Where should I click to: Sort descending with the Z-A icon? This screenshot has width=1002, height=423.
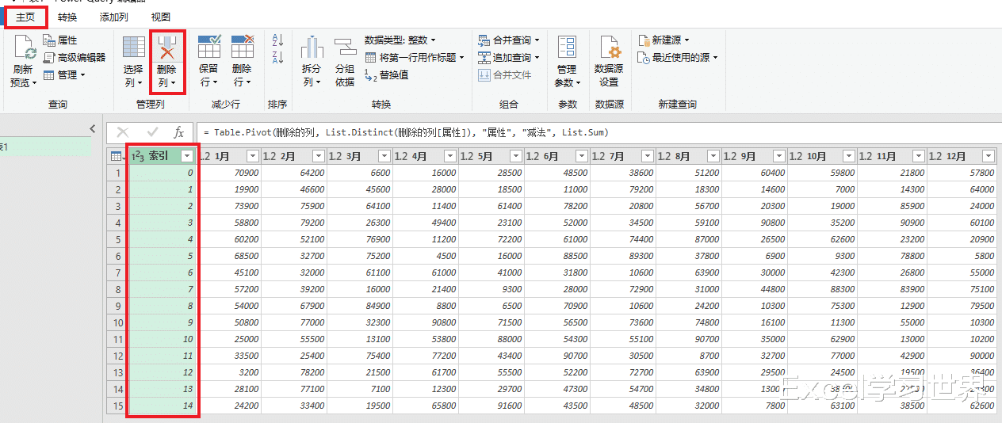tap(277, 57)
